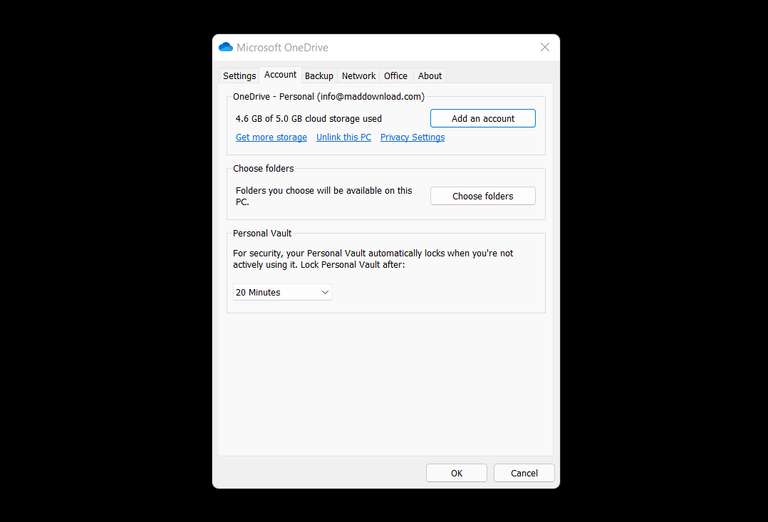Click the Add an account button
This screenshot has height=522, width=768.
(483, 118)
